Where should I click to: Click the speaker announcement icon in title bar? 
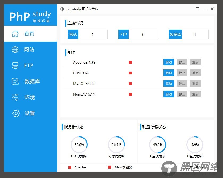point(62,9)
